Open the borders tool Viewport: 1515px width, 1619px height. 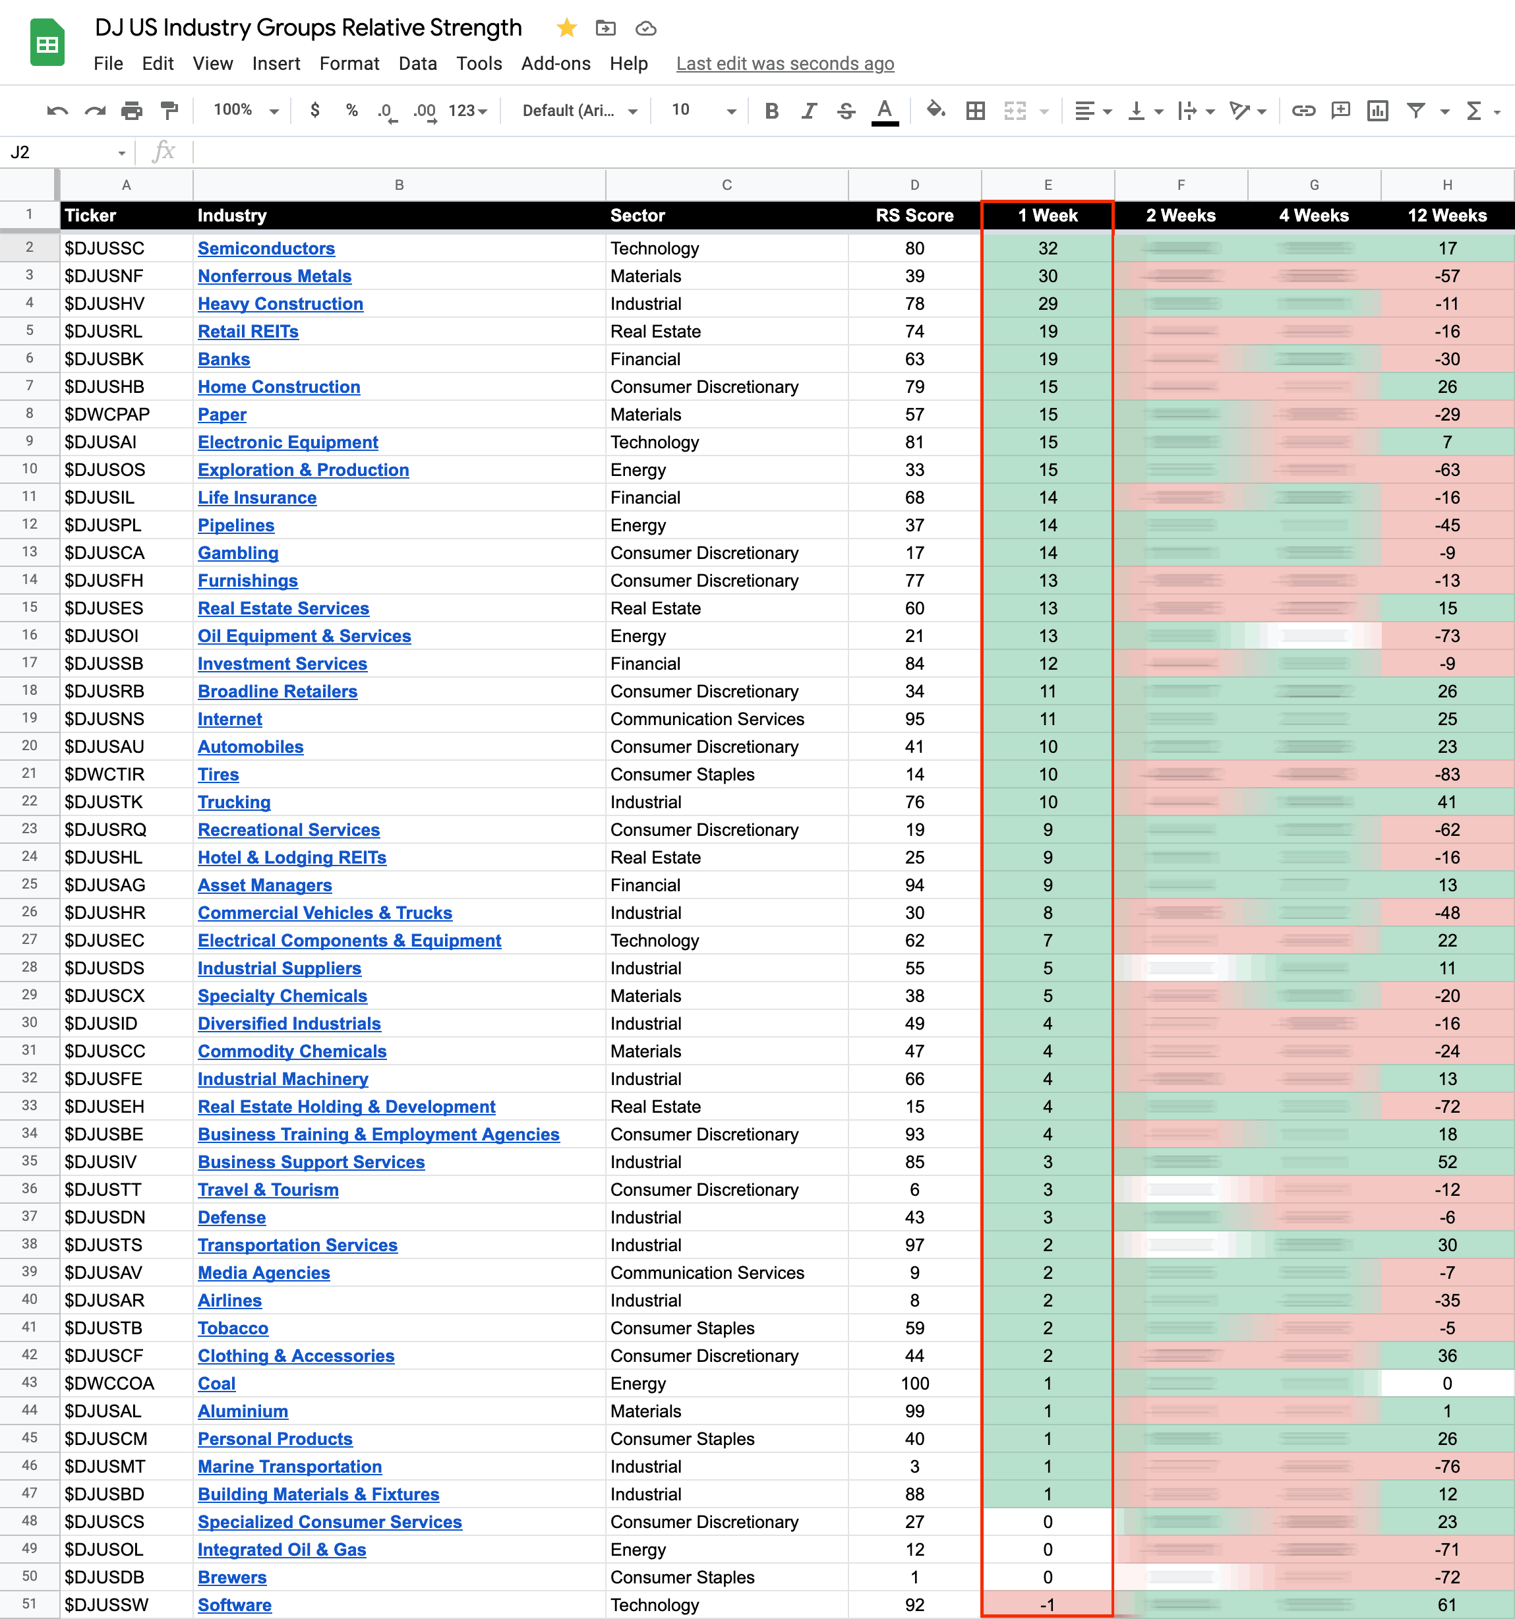point(975,111)
